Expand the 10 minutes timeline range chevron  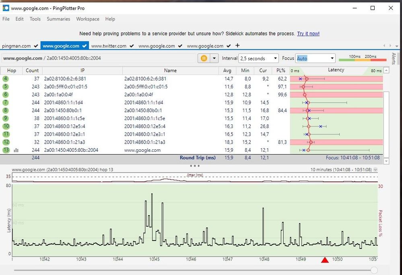pos(375,169)
